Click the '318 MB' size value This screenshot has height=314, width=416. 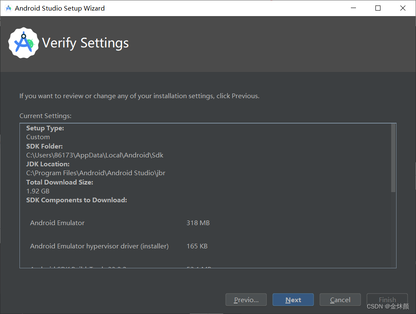(198, 223)
